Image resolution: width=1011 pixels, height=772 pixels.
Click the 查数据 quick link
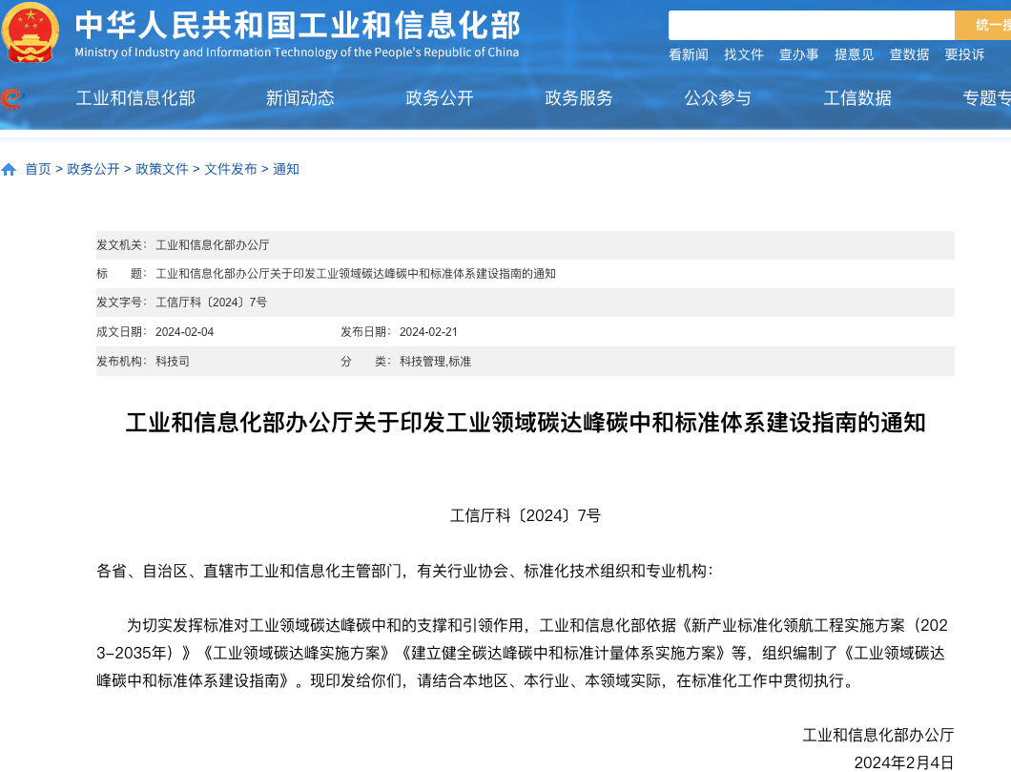tap(907, 54)
